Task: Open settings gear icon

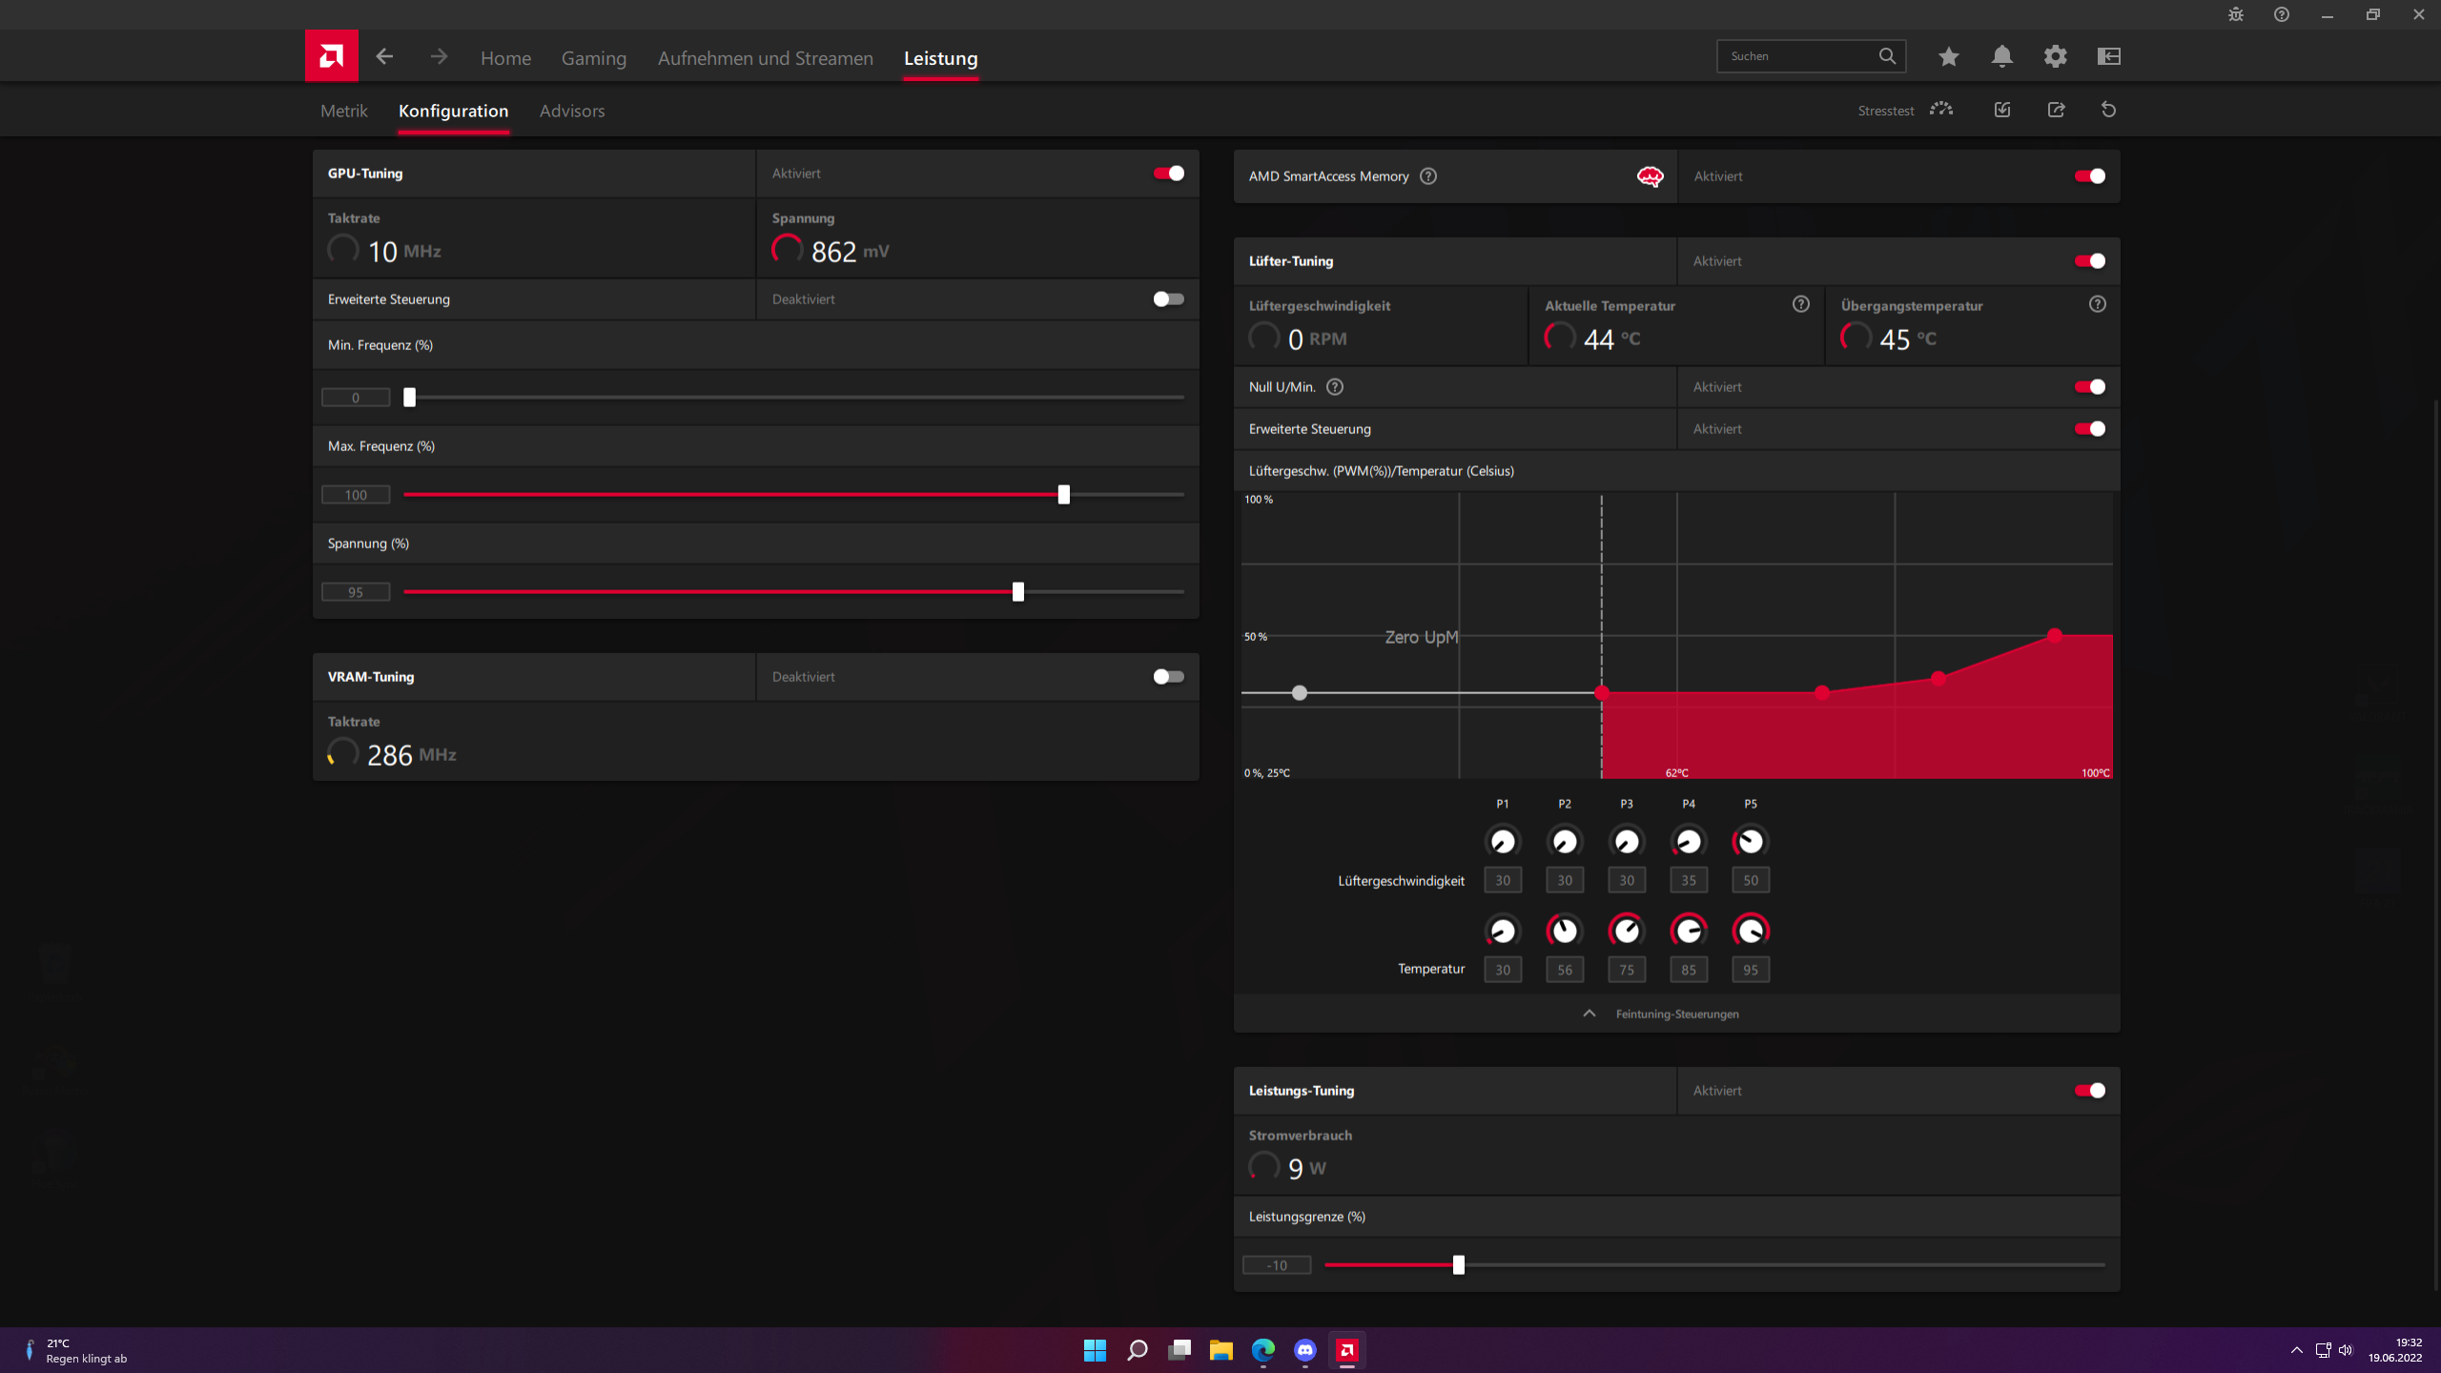Action: coord(2055,57)
